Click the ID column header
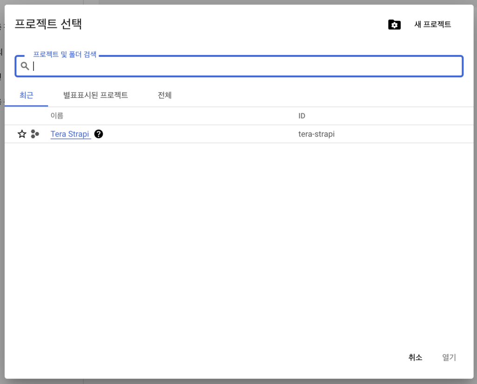 pyautogui.click(x=302, y=116)
